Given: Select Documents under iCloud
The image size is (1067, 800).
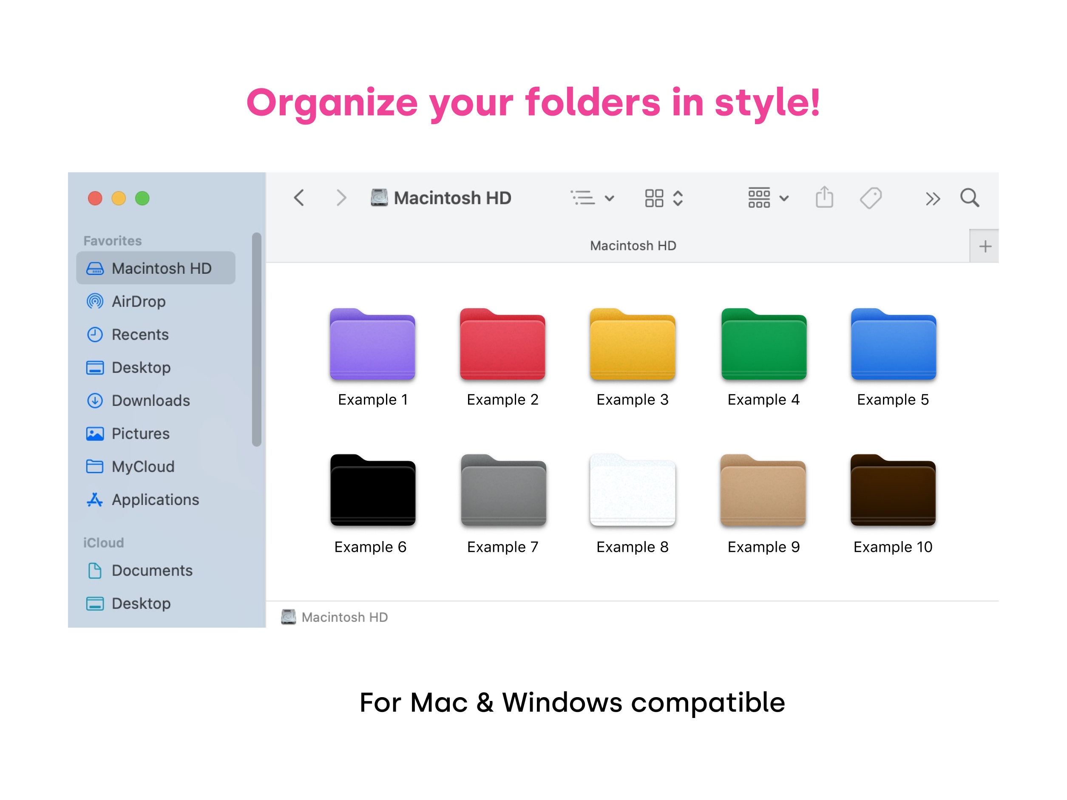Looking at the screenshot, I should [151, 570].
